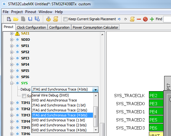
Task: Click the undo arrow in the toolbar
Action: pos(119,19)
